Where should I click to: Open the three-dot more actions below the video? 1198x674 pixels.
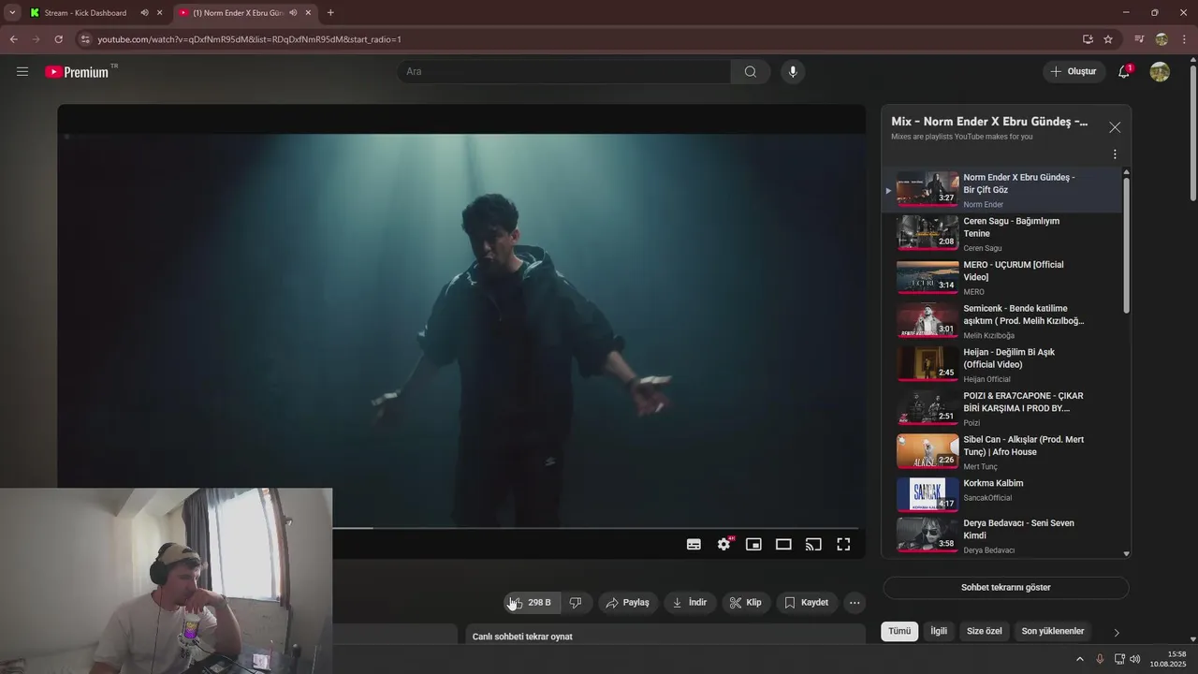[x=855, y=603]
